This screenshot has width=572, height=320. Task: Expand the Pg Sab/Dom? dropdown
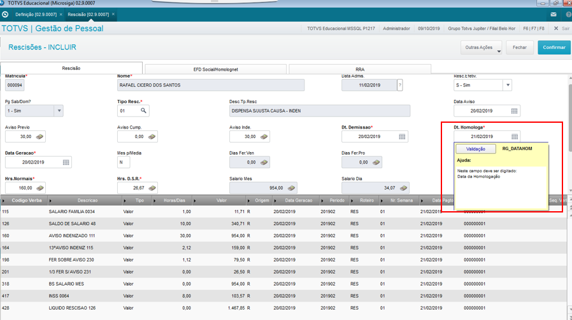[59, 111]
